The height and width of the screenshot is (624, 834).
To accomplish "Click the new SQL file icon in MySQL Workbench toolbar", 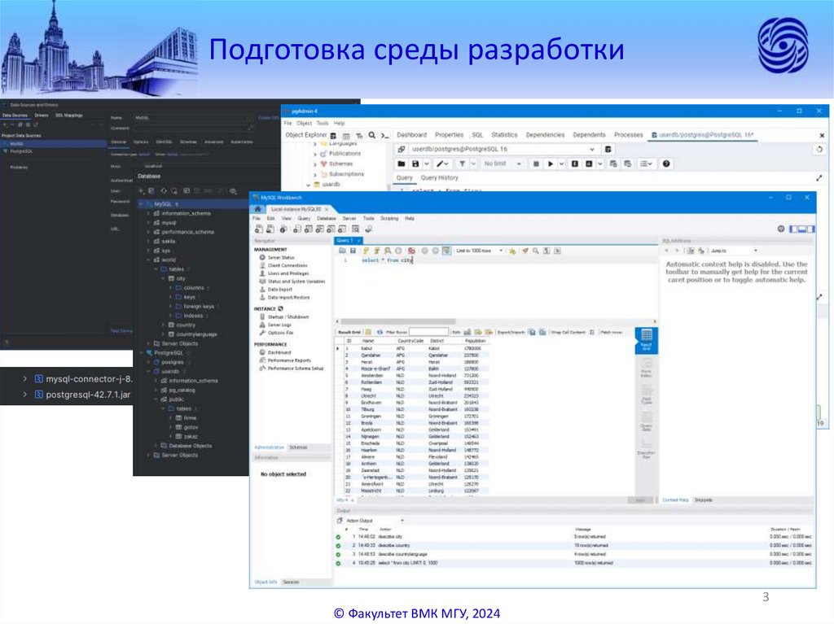I will [x=258, y=229].
